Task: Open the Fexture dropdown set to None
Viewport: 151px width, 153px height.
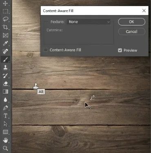Action: [89, 22]
